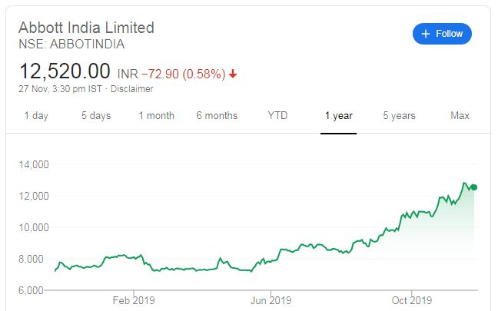Viewport: 498px width, 311px height.
Task: Switch to 6 months range
Action: coord(217,116)
